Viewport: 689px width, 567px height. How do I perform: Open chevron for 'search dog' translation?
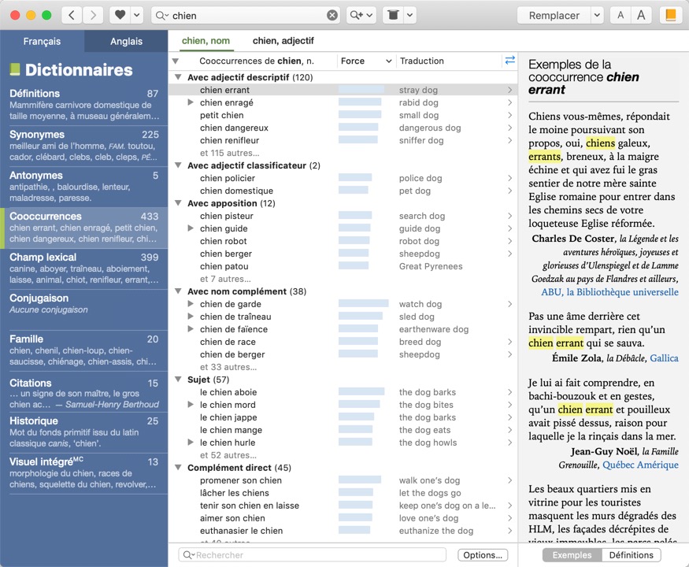509,216
